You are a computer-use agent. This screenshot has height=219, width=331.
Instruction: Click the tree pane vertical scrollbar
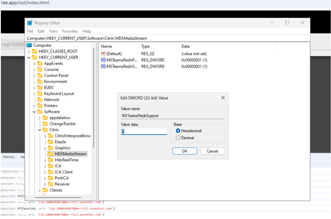(94, 98)
